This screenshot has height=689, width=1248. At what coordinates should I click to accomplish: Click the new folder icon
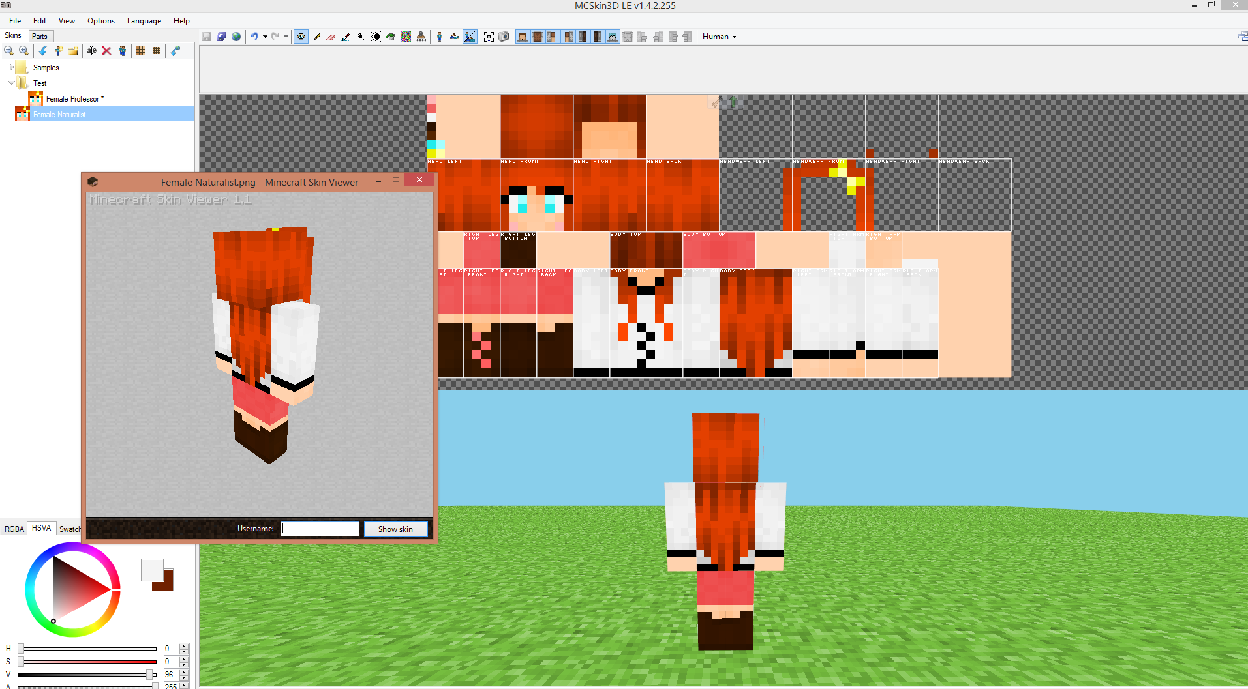click(x=73, y=51)
